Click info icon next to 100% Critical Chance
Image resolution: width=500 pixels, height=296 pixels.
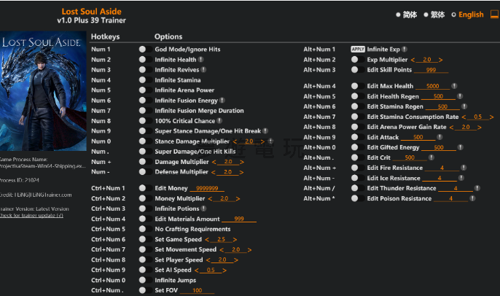point(219,120)
